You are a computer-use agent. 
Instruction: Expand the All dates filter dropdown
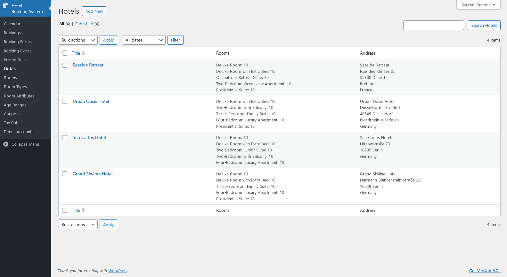pos(144,40)
